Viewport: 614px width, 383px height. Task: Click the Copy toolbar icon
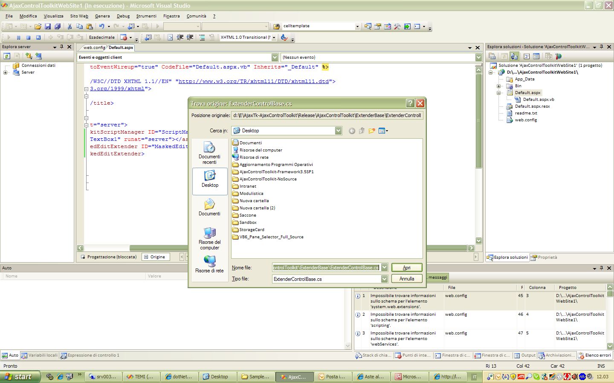point(79,26)
